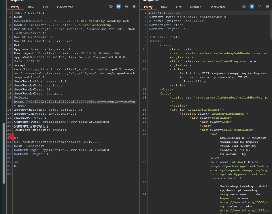
Task: Click the 'Priority: u=0, i' header
Action: pos(30,118)
